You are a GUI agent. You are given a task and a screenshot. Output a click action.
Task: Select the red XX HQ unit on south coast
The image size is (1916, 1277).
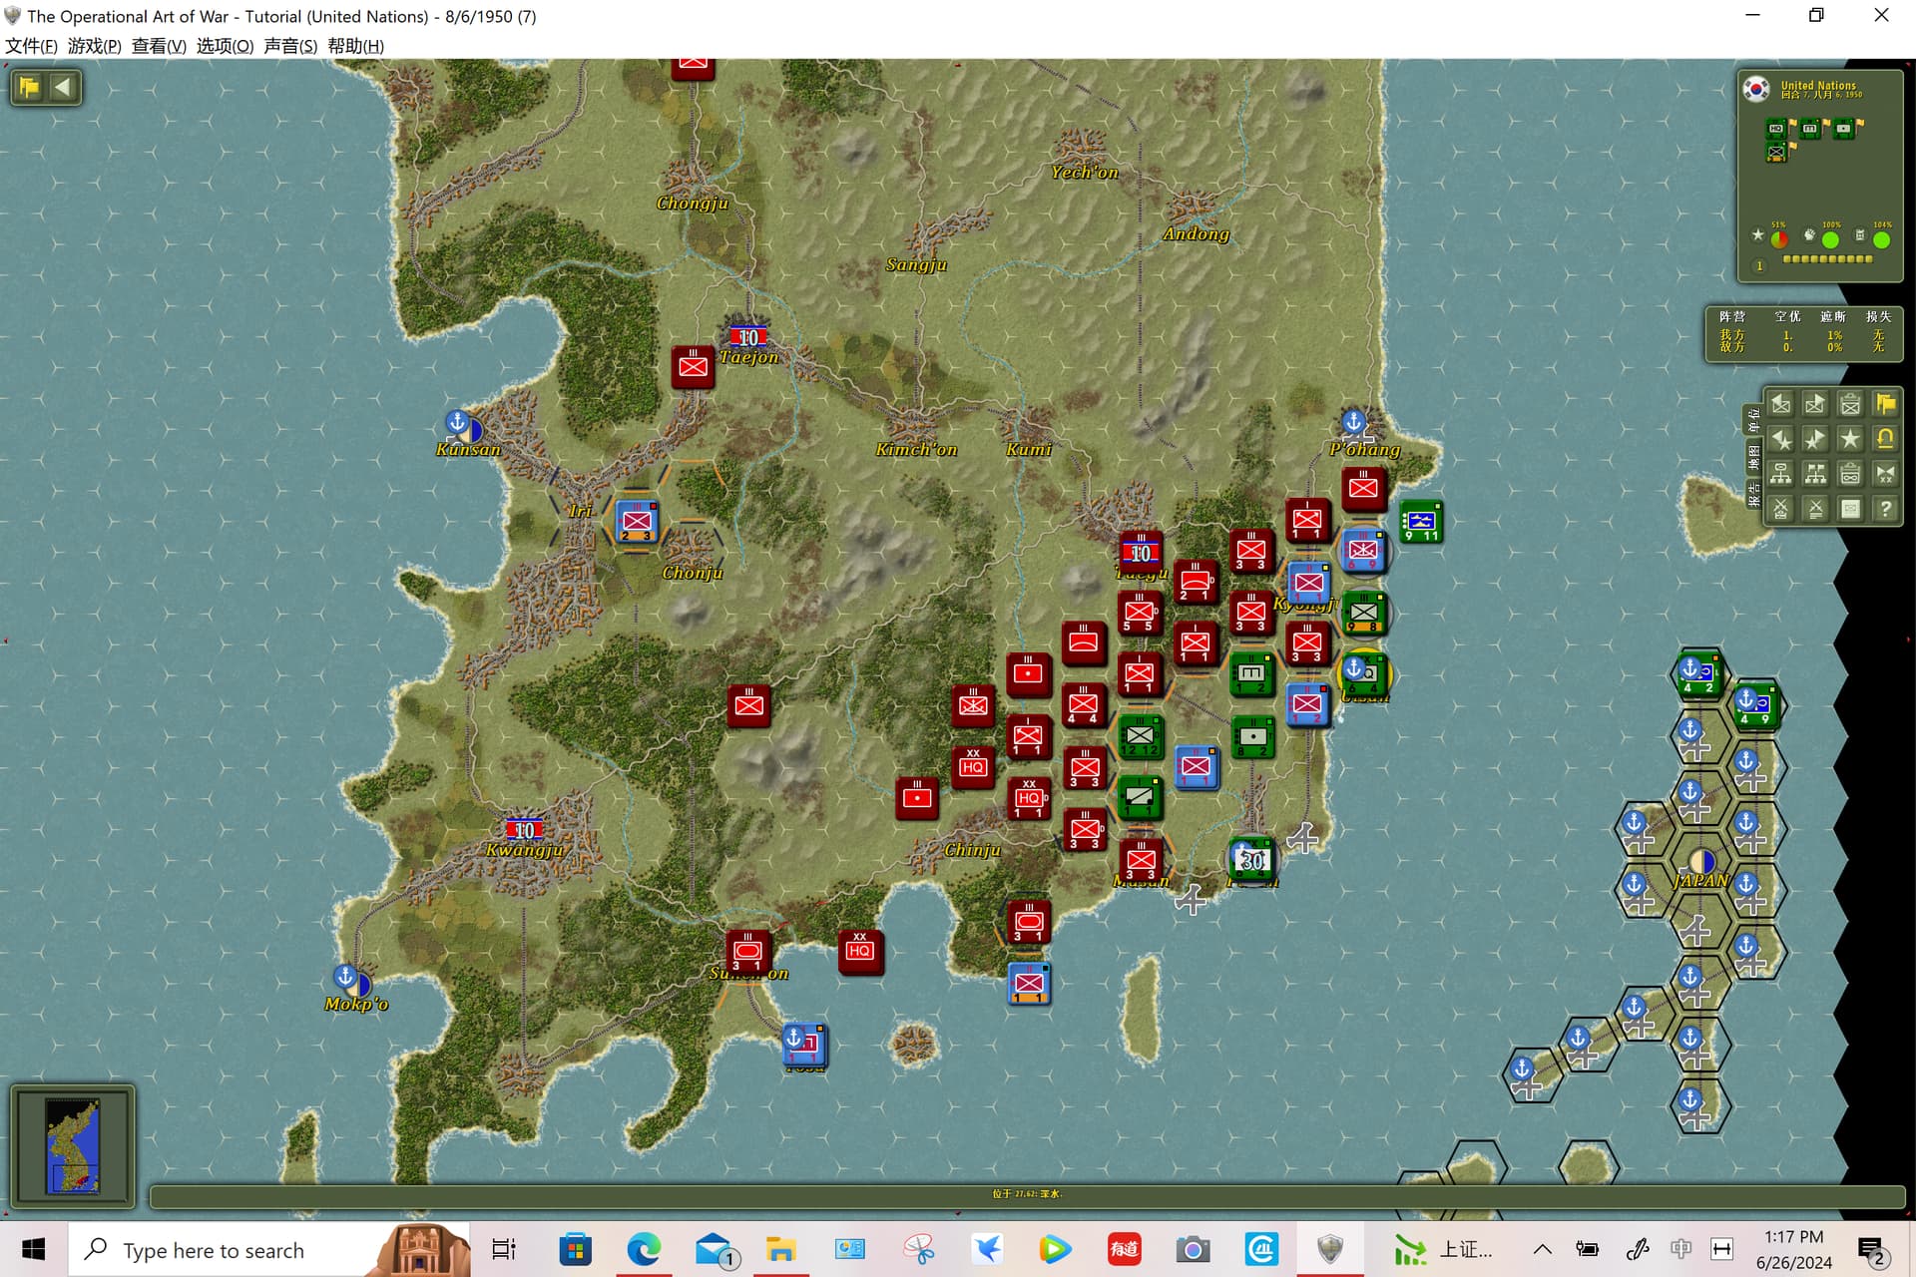click(x=860, y=952)
